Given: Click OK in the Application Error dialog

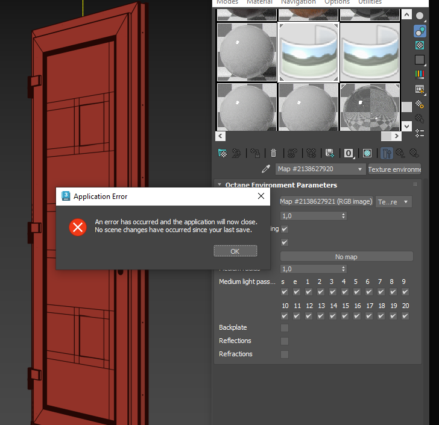Looking at the screenshot, I should (x=235, y=251).
